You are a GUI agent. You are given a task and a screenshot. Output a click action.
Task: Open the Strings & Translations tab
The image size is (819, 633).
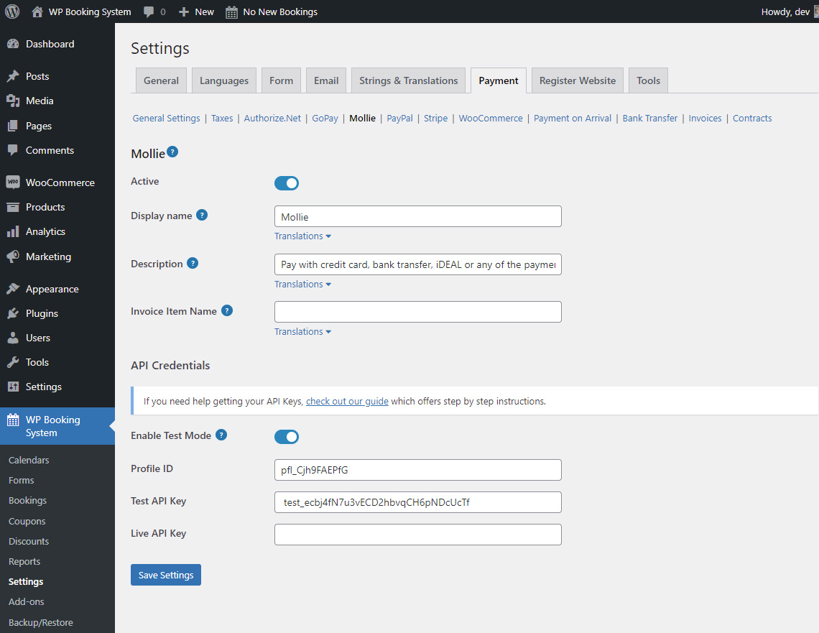[x=409, y=80]
